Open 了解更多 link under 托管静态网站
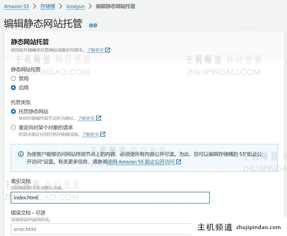This screenshot has height=236, width=287. tap(86, 118)
